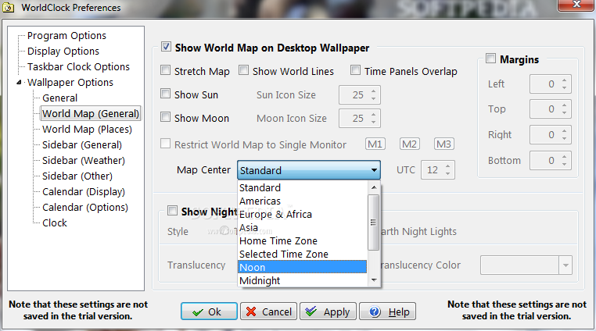Select World Map (Places) tree item
Viewport: 596px width, 331px height.
pyautogui.click(x=87, y=129)
